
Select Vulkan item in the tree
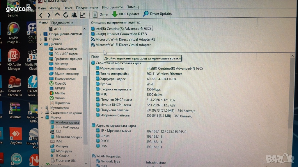[x=60, y=98]
